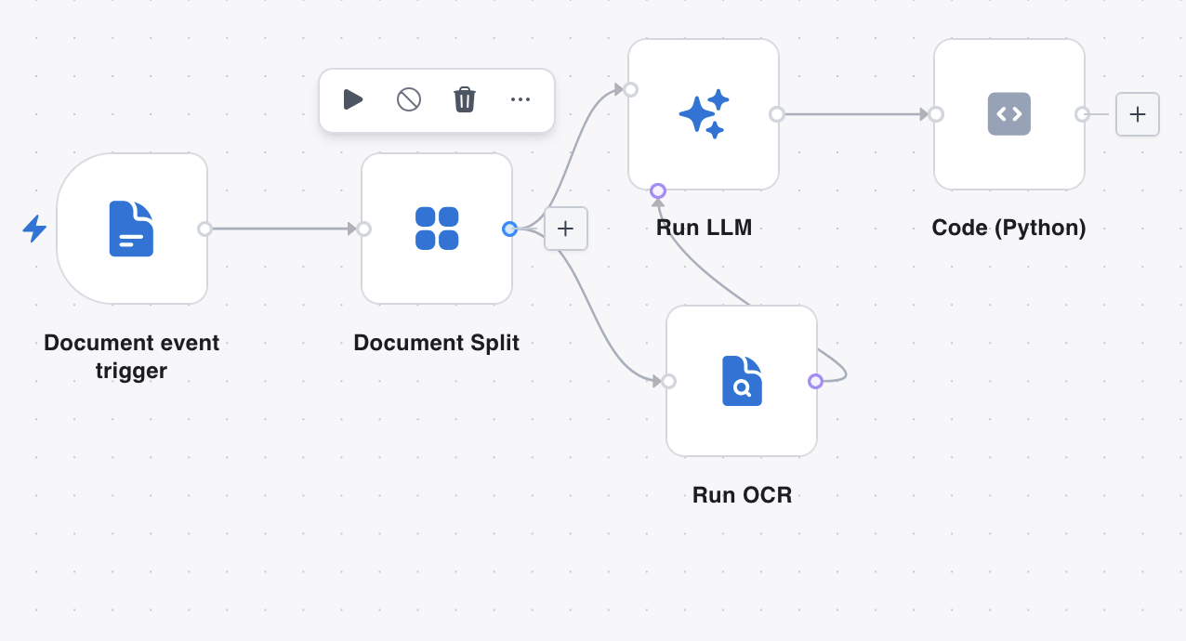The image size is (1186, 641).
Task: Click Run LLM right output port
Action: click(x=777, y=114)
